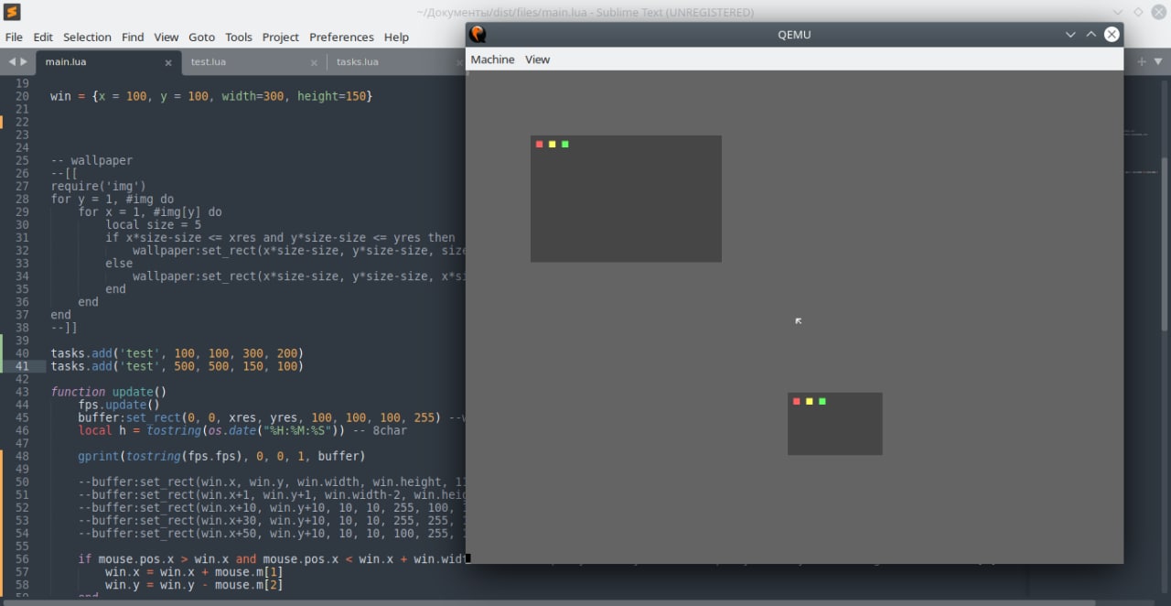Image resolution: width=1171 pixels, height=606 pixels.
Task: Click the 'function update()' line
Action: tap(108, 392)
